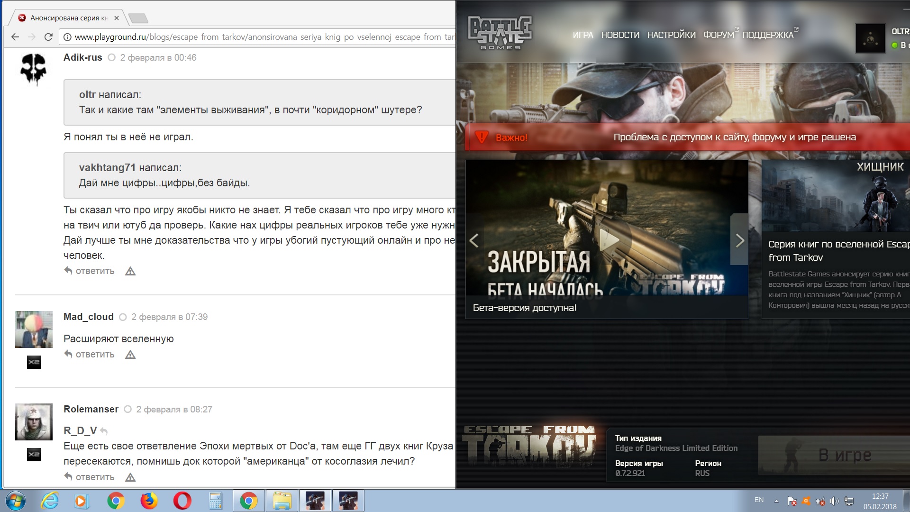Play the closed beta video
Screen dimensions: 910x512
609,239
